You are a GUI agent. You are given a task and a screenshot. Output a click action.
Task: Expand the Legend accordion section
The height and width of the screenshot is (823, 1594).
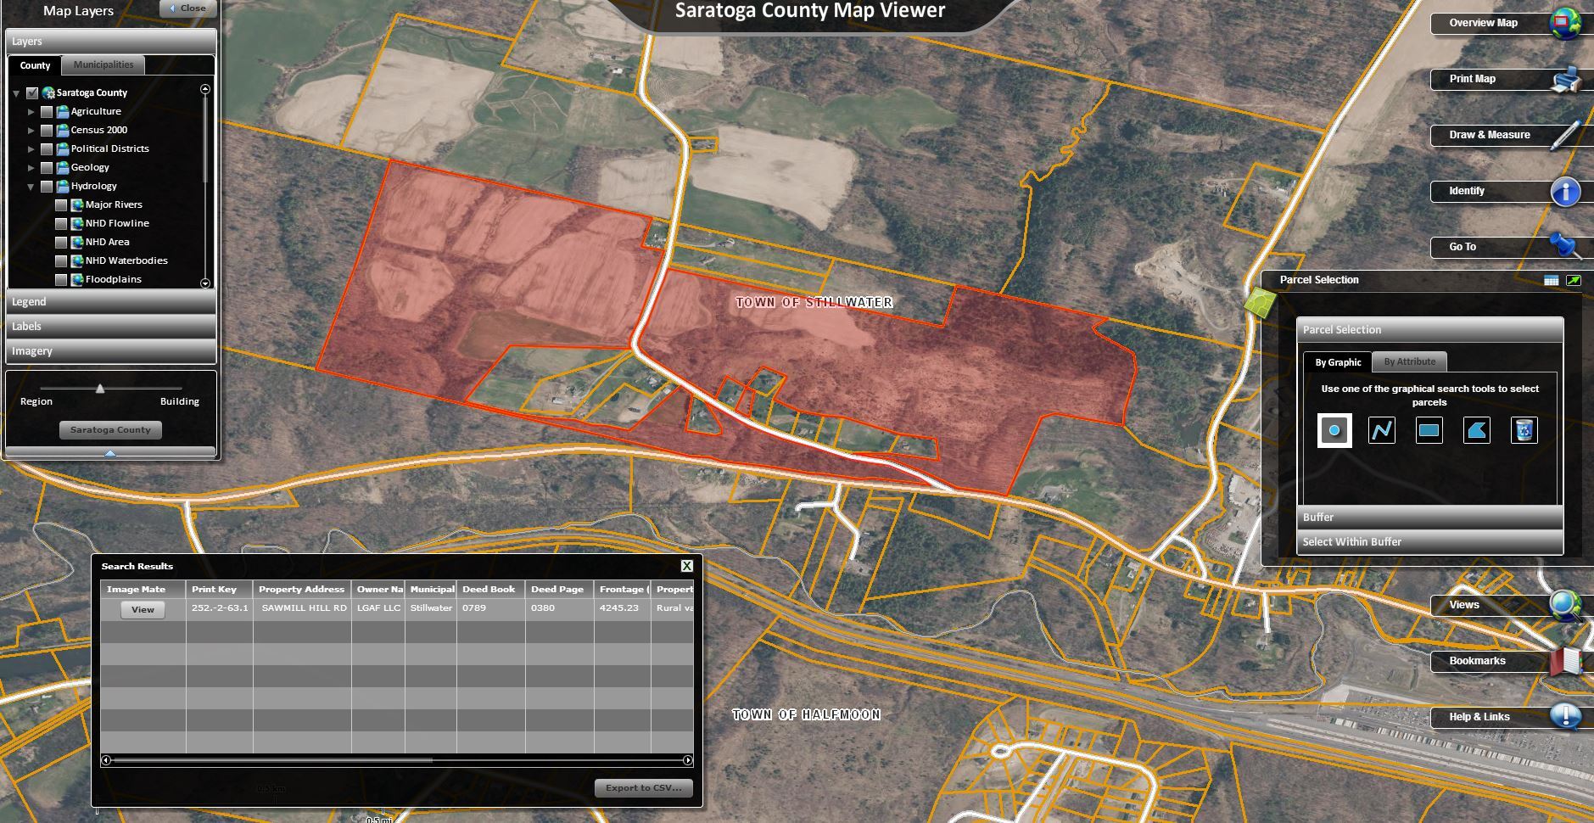pyautogui.click(x=110, y=302)
